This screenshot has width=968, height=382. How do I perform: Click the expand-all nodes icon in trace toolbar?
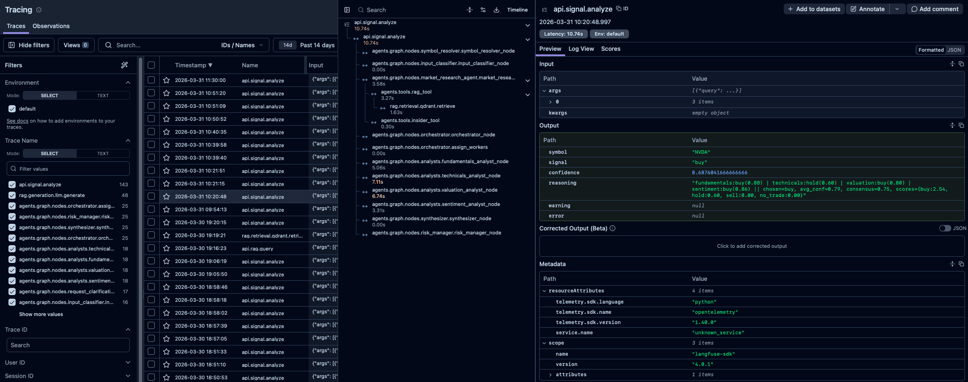[x=470, y=10]
